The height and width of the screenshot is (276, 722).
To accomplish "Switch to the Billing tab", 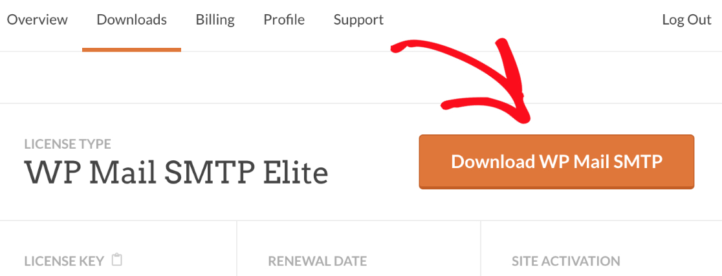I will click(215, 20).
